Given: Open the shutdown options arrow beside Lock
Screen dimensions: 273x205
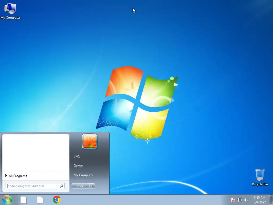Looking at the screenshot, I should [92, 186].
